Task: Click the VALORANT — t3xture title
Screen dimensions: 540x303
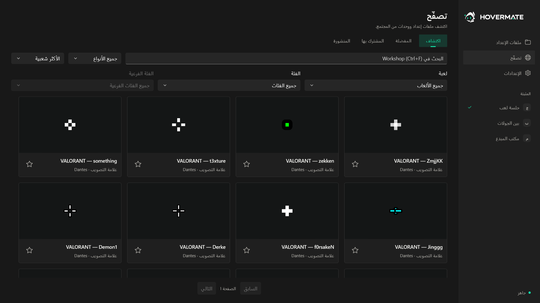Action: (201, 161)
